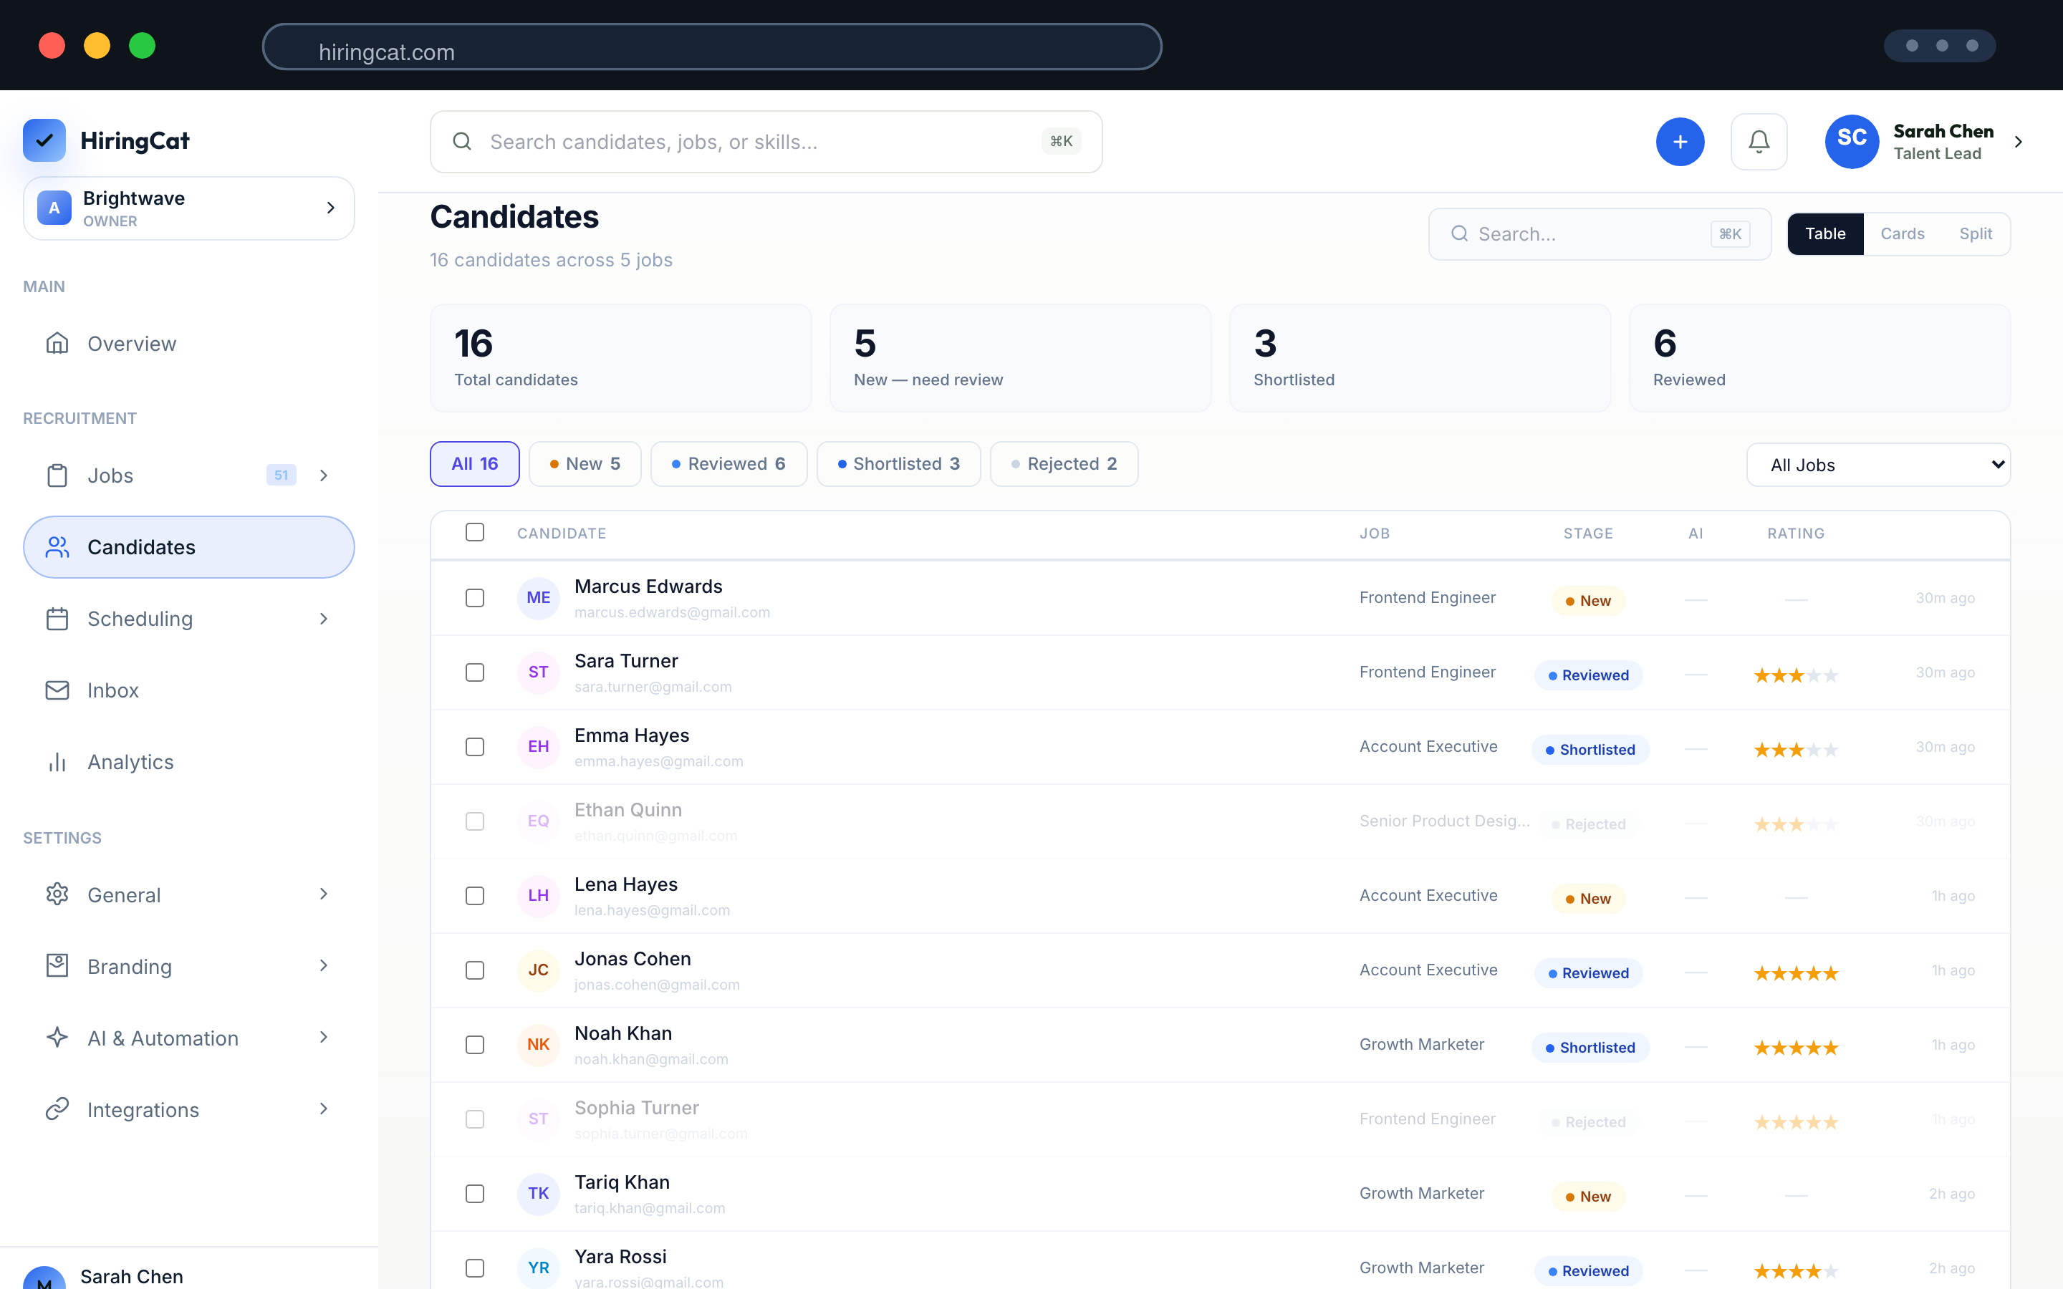Click the General gear icon
The height and width of the screenshot is (1289, 2063).
[x=57, y=894]
